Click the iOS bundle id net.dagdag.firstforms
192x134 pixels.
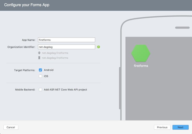coord(55,58)
